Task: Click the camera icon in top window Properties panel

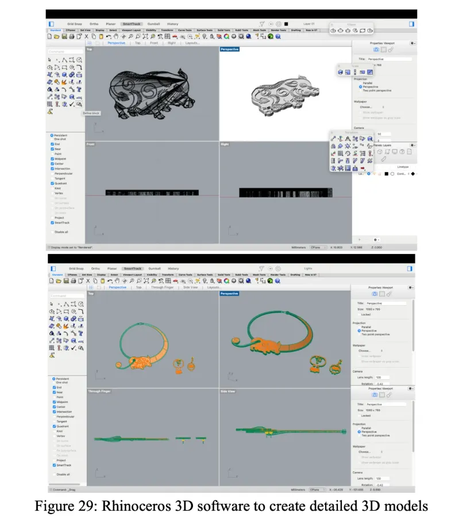Action: (376, 50)
